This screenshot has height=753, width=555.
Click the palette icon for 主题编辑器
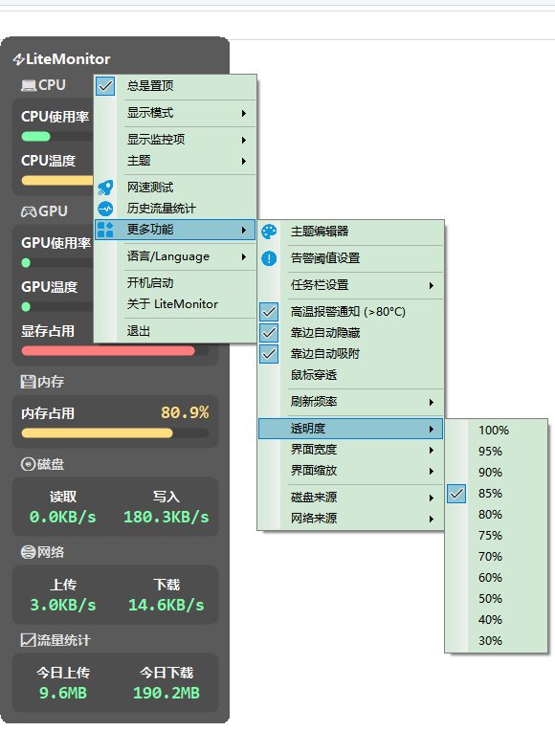pyautogui.click(x=269, y=232)
